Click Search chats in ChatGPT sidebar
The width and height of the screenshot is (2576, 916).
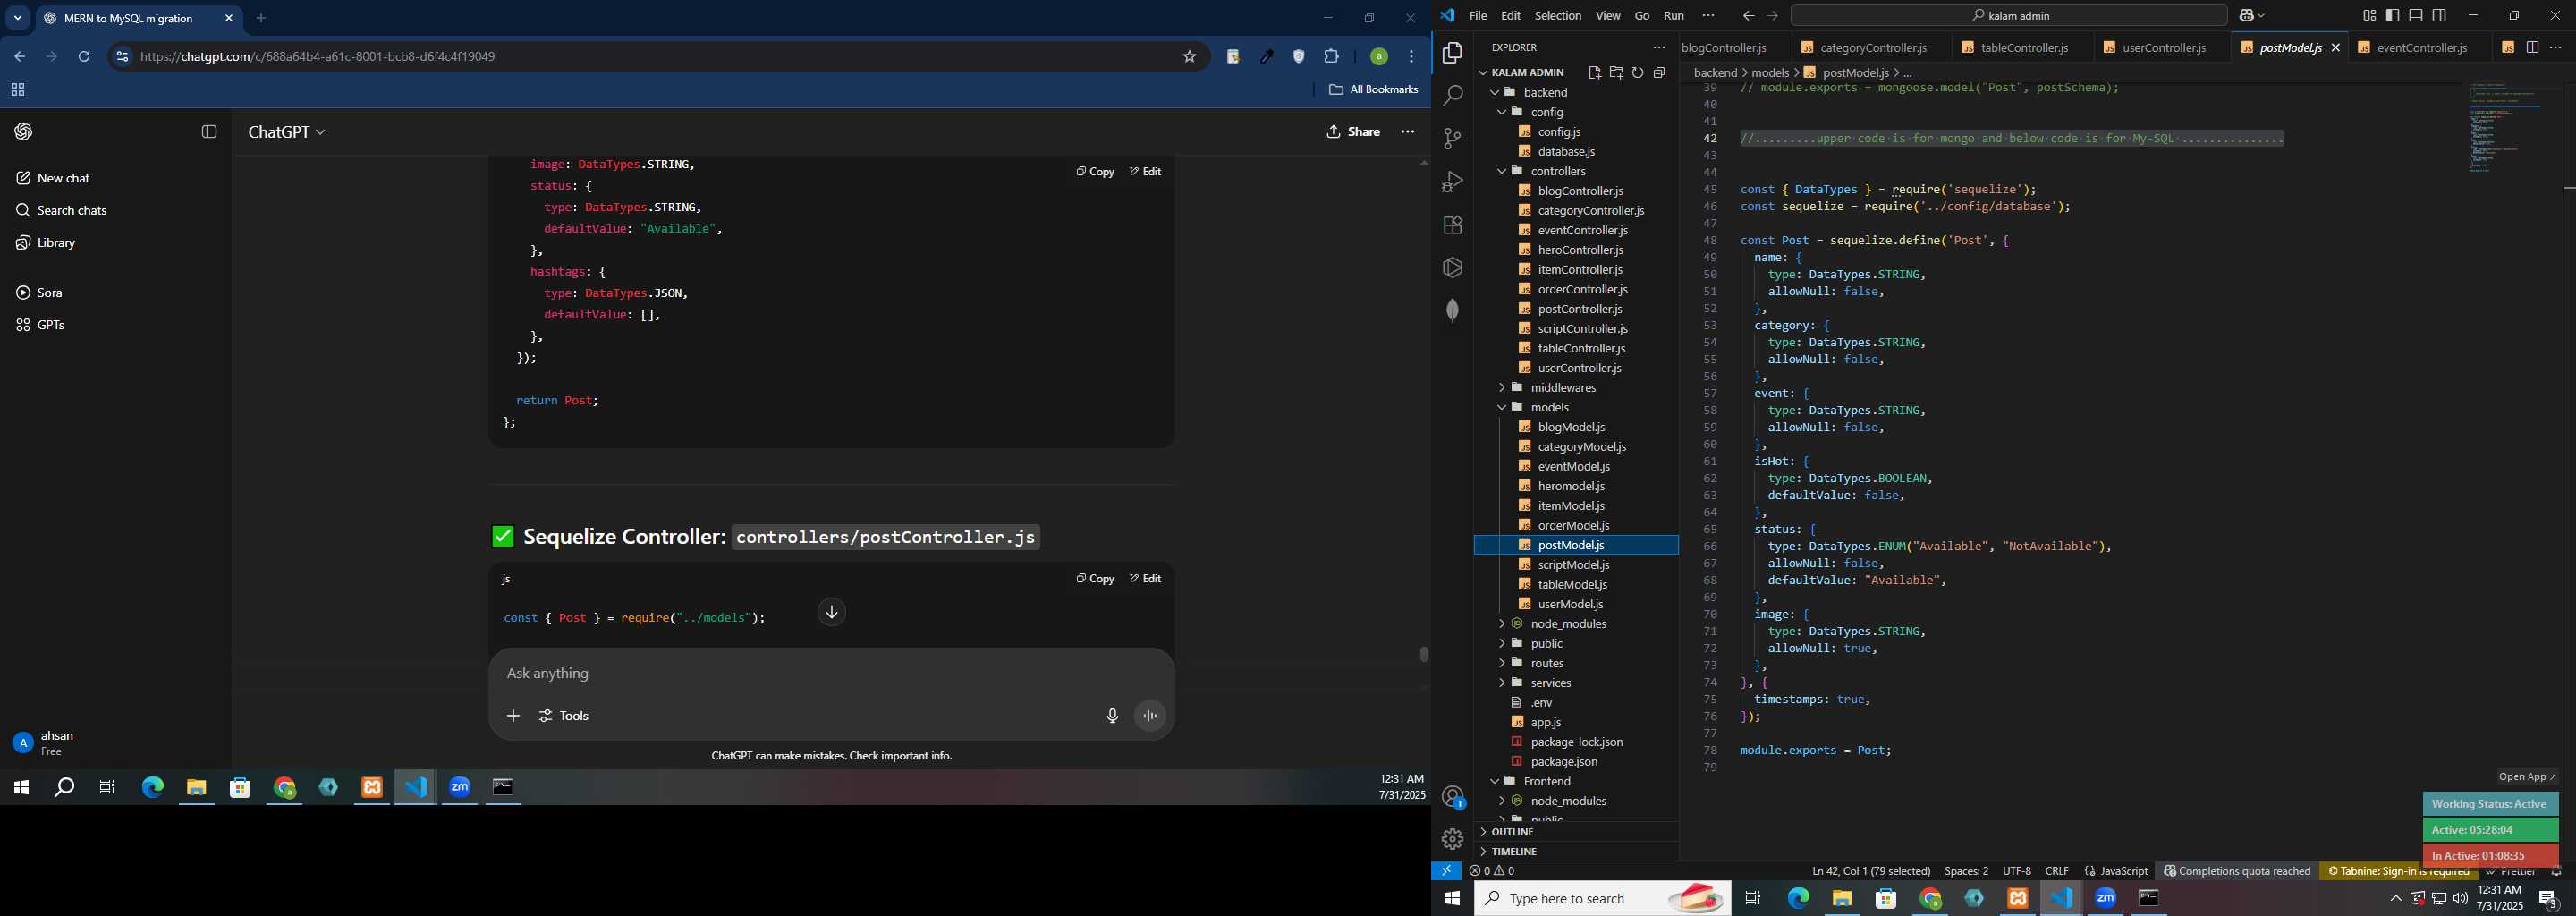click(71, 210)
